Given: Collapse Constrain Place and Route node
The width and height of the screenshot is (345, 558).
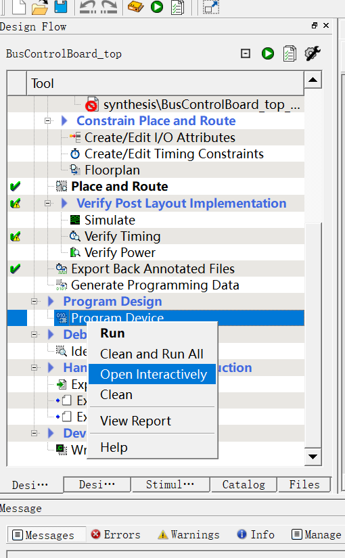Looking at the screenshot, I should pyautogui.click(x=47, y=121).
